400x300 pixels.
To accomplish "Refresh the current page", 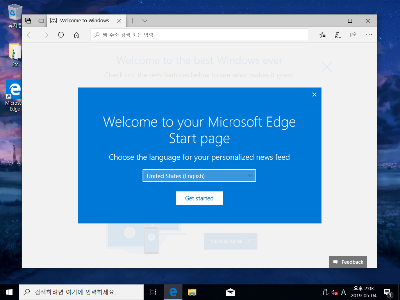I will pos(61,35).
